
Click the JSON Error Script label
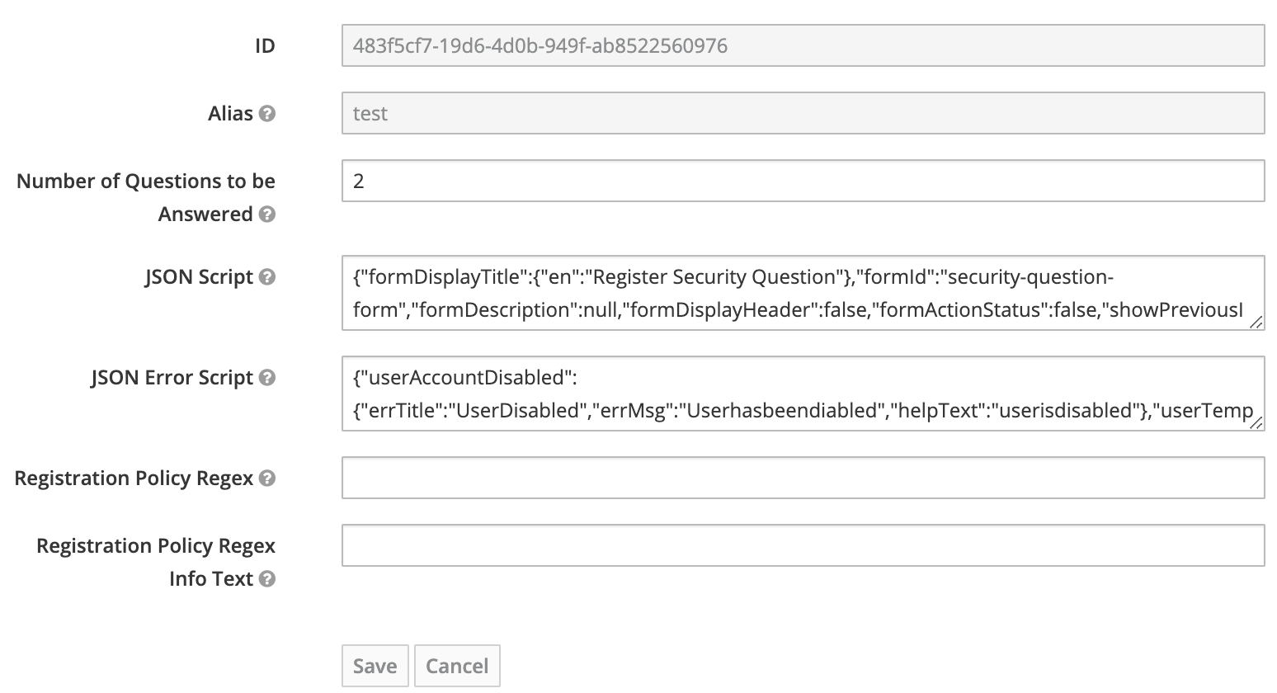click(172, 378)
